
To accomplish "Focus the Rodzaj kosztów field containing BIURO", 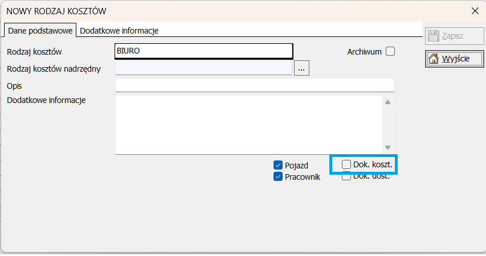I will pos(203,51).
